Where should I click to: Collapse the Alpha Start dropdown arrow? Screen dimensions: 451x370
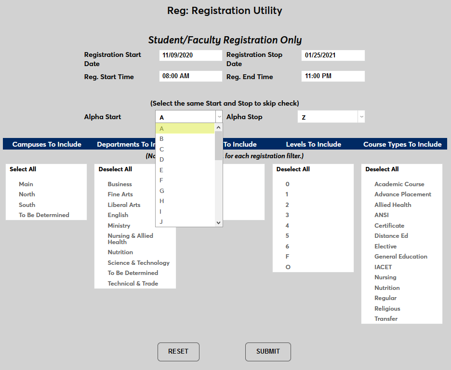tap(219, 116)
